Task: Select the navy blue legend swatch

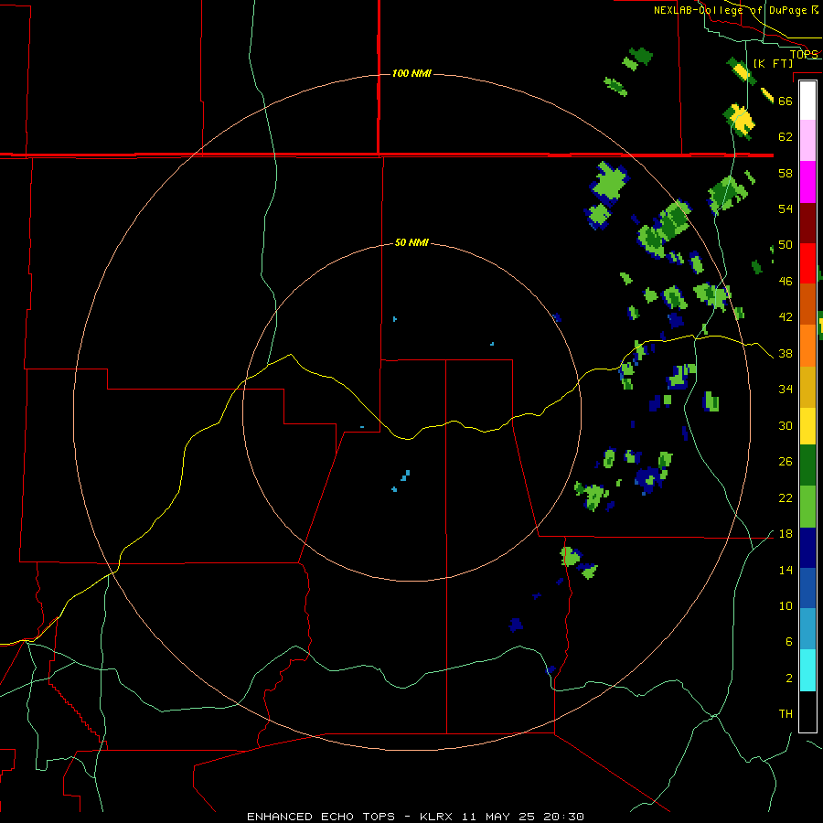Action: 807,548
